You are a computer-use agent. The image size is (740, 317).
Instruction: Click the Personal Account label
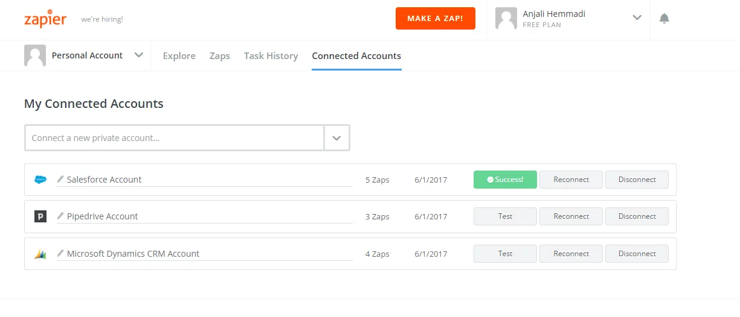pyautogui.click(x=87, y=55)
